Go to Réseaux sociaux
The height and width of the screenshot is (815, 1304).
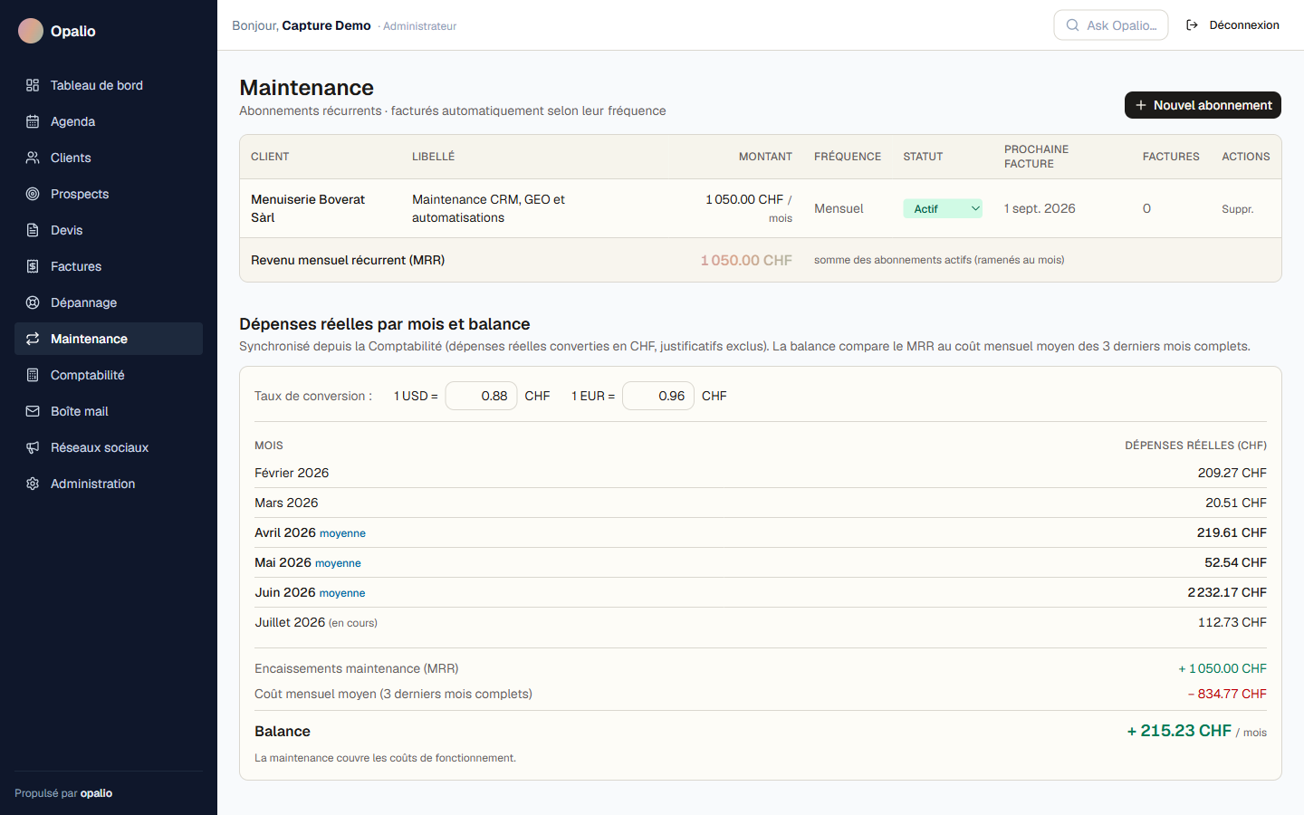coord(109,447)
